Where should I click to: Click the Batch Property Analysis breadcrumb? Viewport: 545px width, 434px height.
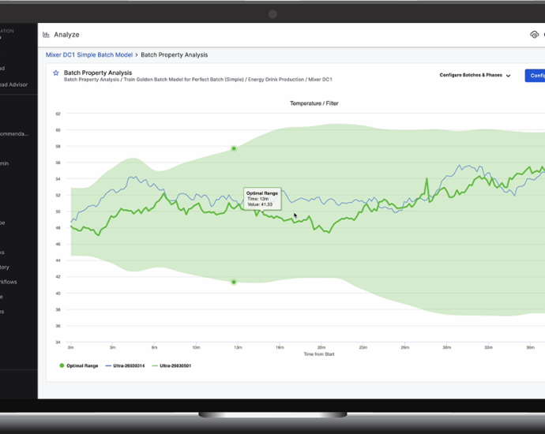pyautogui.click(x=174, y=55)
